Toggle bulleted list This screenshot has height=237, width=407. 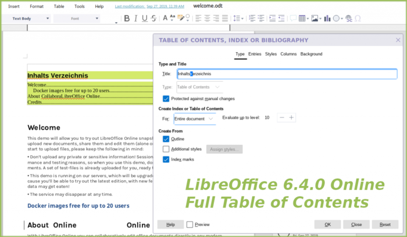tap(261, 18)
